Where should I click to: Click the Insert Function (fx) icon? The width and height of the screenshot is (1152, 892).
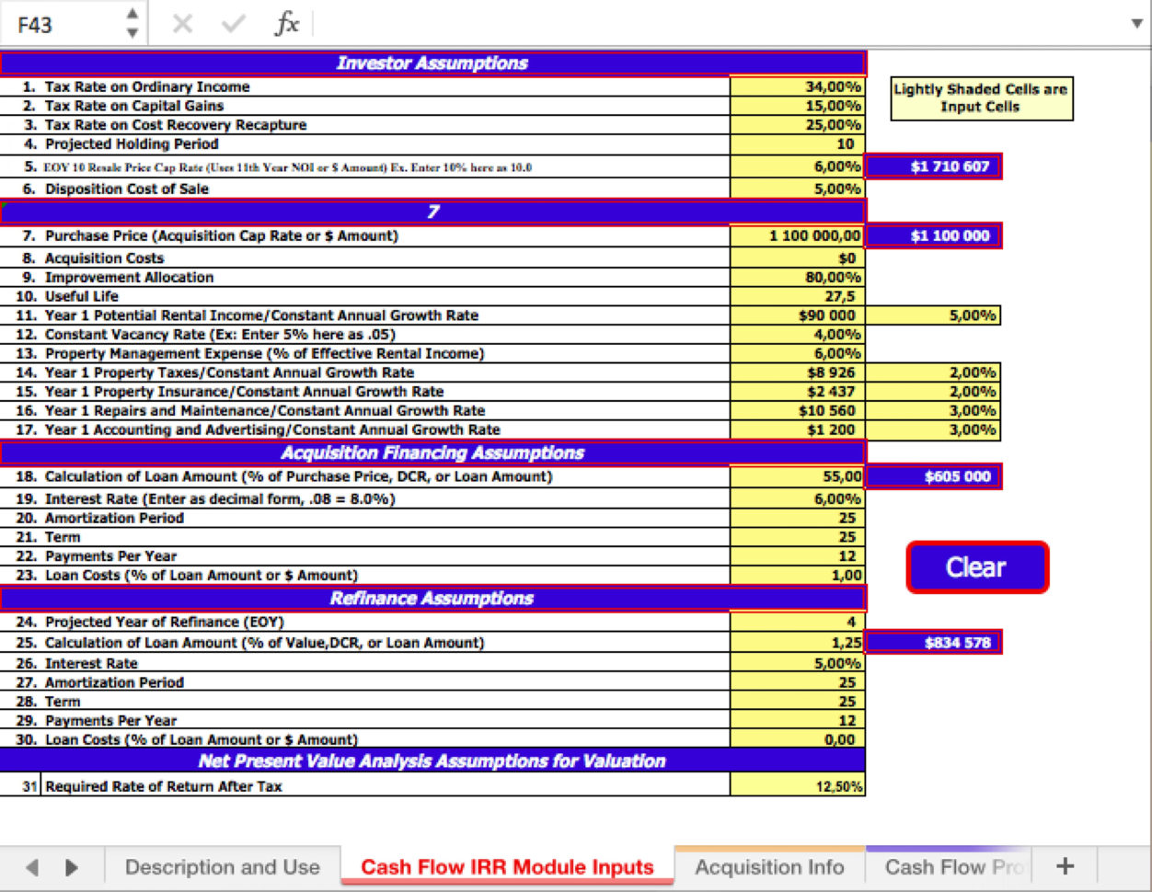pyautogui.click(x=286, y=24)
